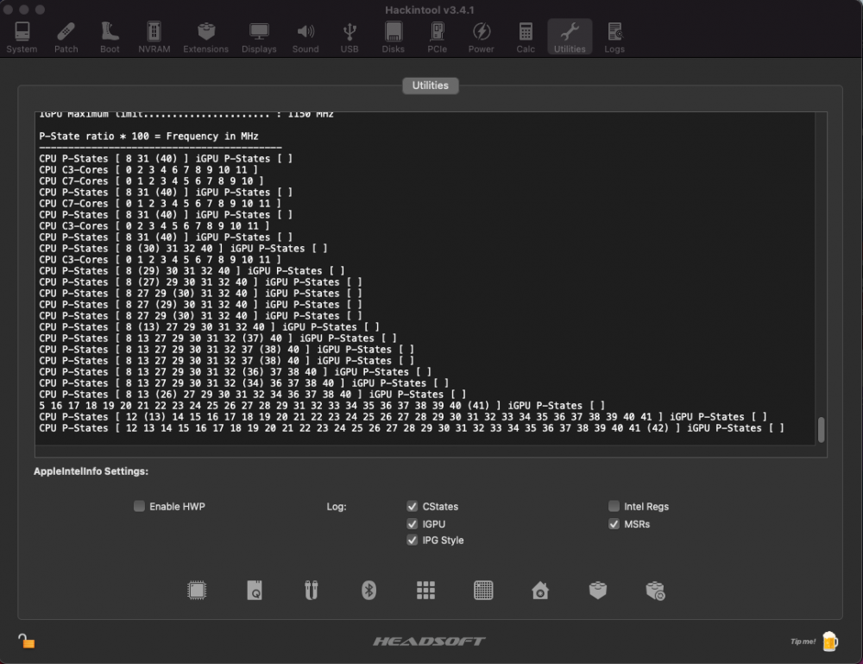863x664 pixels.
Task: Click the CPU chip icon button
Action: click(x=197, y=591)
